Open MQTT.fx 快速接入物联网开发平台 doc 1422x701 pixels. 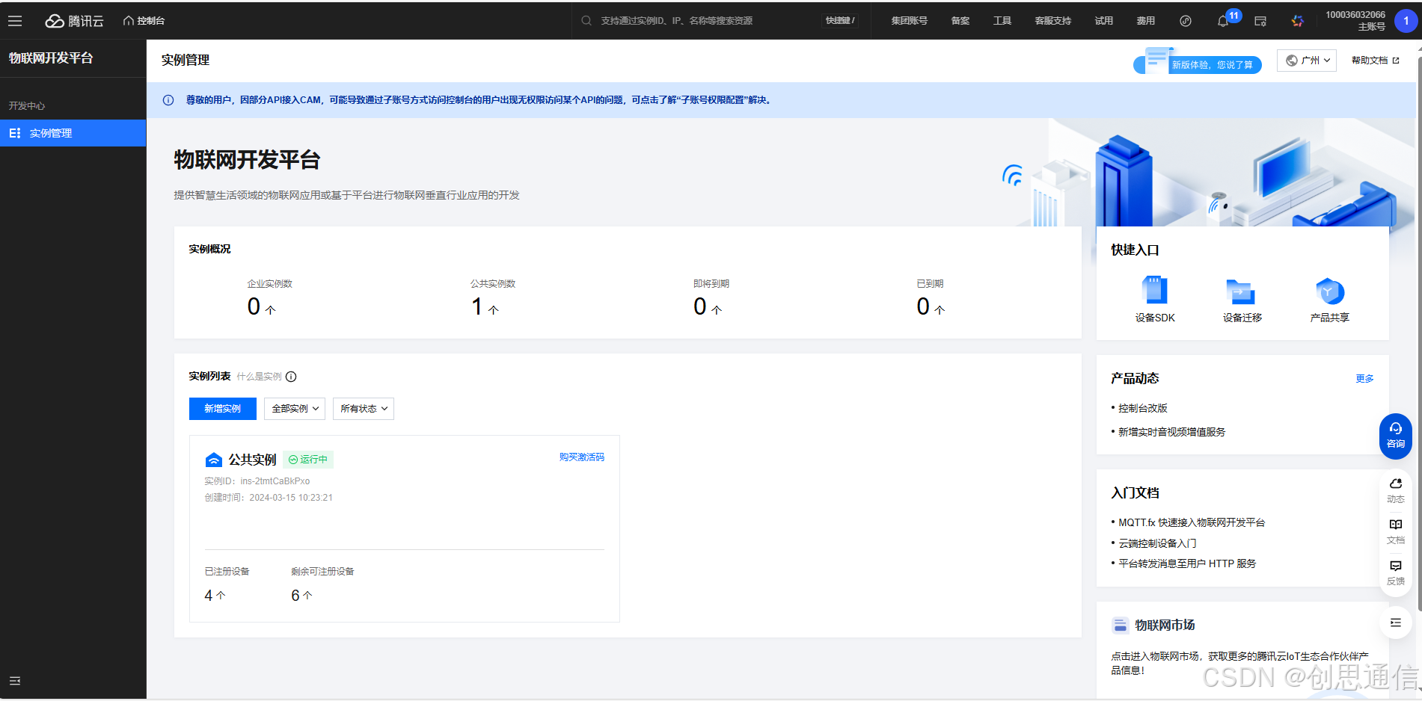tap(1192, 522)
